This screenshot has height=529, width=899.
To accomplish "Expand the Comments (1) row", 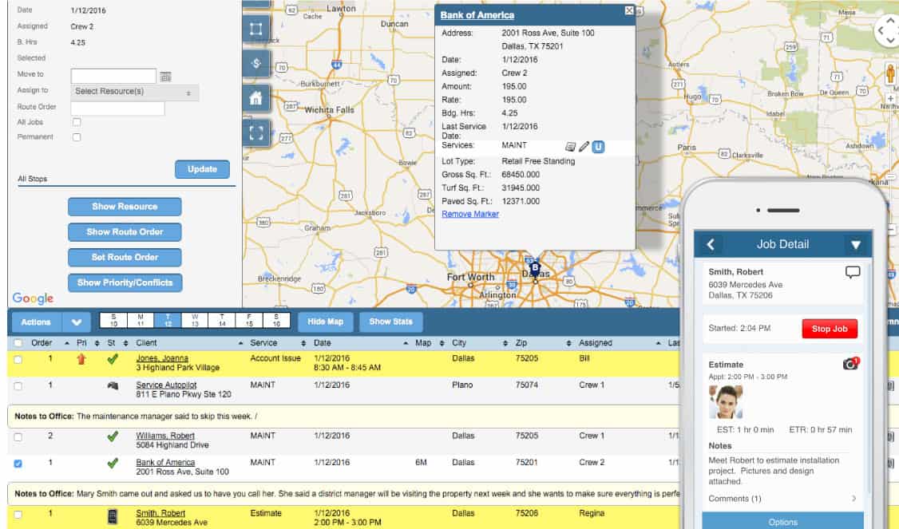I will pos(782,499).
